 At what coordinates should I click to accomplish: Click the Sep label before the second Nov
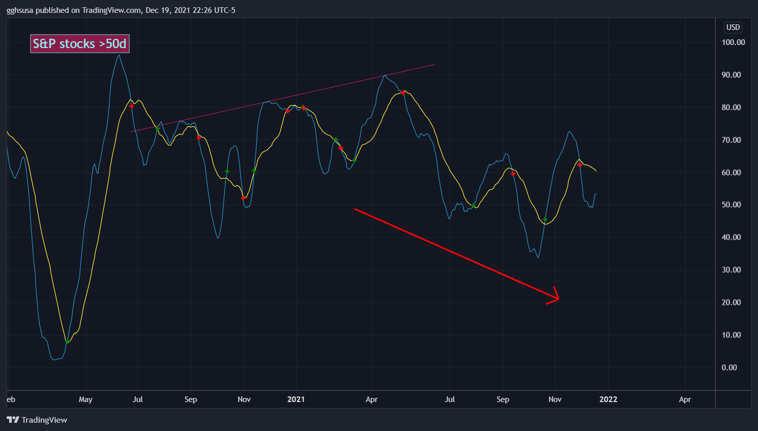(503, 399)
